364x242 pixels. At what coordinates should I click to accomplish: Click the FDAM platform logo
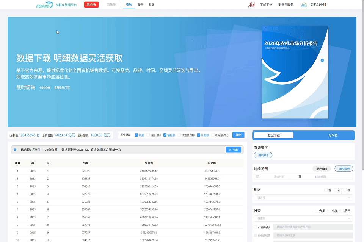[x=45, y=5]
